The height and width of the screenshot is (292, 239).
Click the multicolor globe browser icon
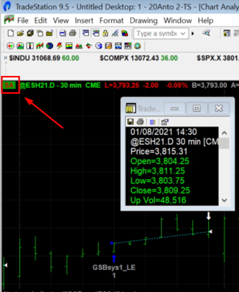[x=137, y=46]
